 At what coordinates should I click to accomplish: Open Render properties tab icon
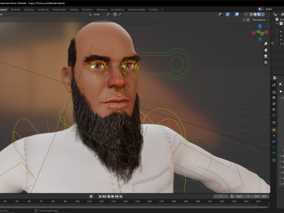tap(274, 92)
